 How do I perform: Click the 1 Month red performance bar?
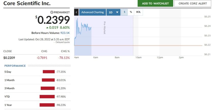click(x=48, y=80)
